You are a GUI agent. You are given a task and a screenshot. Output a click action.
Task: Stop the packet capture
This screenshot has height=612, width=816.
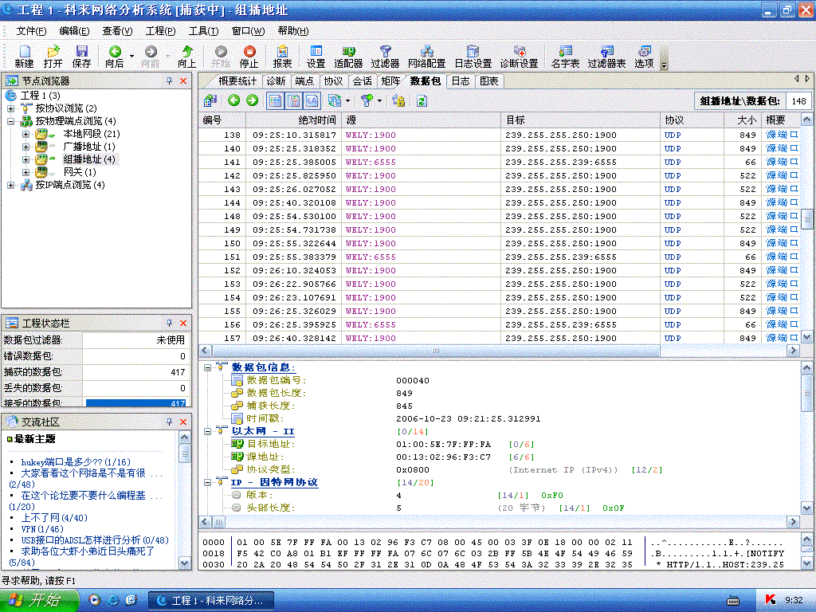tap(249, 56)
